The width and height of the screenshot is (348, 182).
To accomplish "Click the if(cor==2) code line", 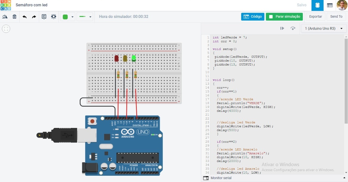I will (x=226, y=142).
